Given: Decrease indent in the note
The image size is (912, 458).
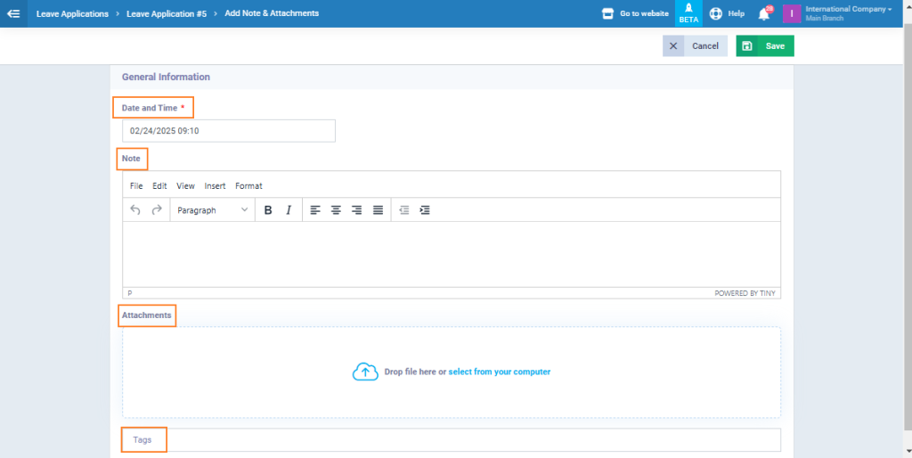Looking at the screenshot, I should pyautogui.click(x=404, y=210).
